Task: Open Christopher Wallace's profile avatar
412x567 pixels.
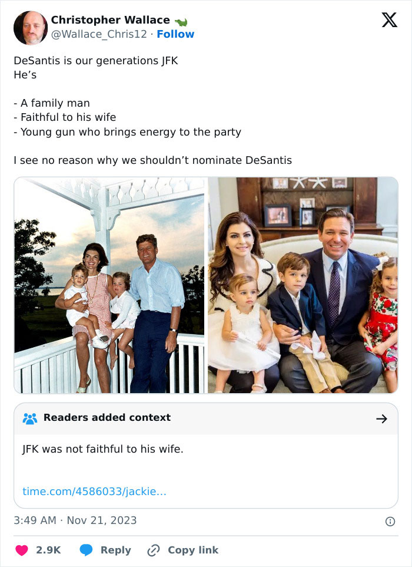Action: pos(31,28)
